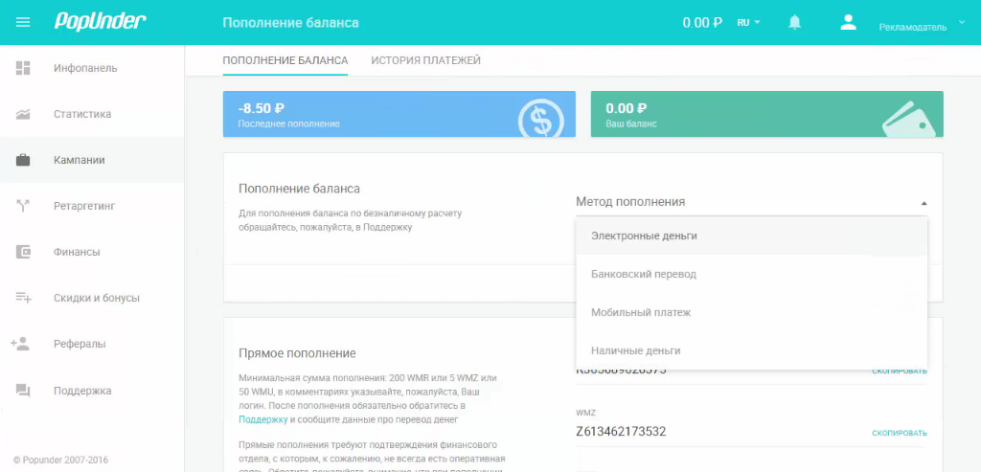This screenshot has height=472, width=981.
Task: Expand the Рекламодатель account menu
Action: pyautogui.click(x=922, y=26)
